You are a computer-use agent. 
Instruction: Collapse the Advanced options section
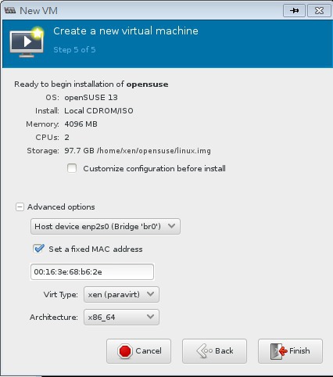tap(20, 207)
